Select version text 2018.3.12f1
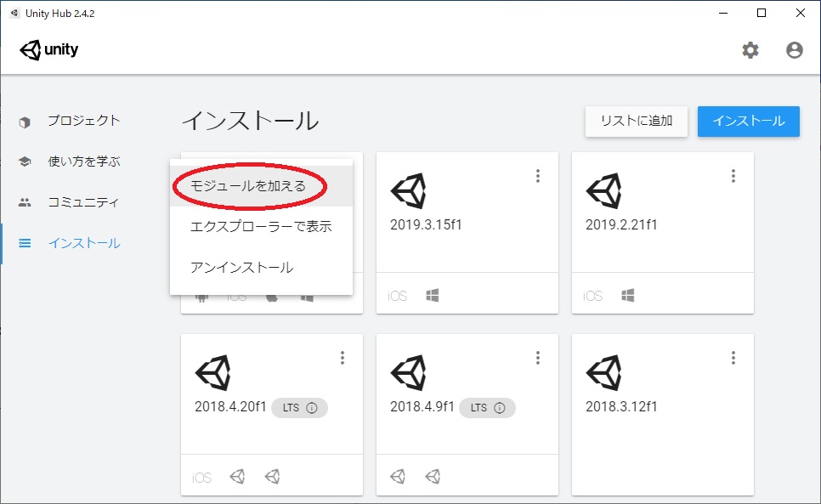 pyautogui.click(x=621, y=406)
